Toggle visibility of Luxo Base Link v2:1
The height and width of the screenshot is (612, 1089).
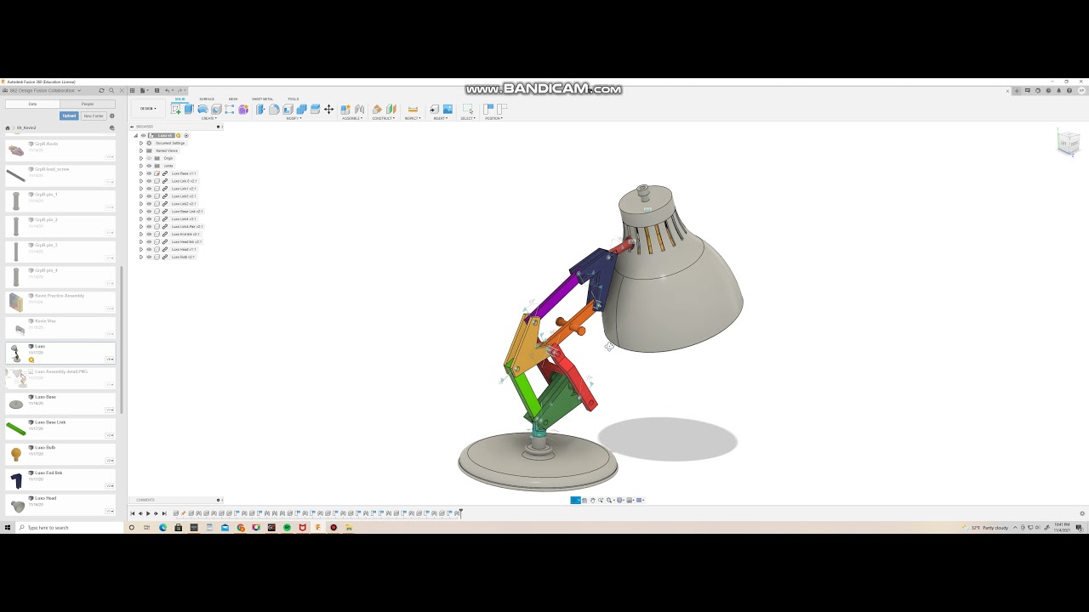pos(149,211)
